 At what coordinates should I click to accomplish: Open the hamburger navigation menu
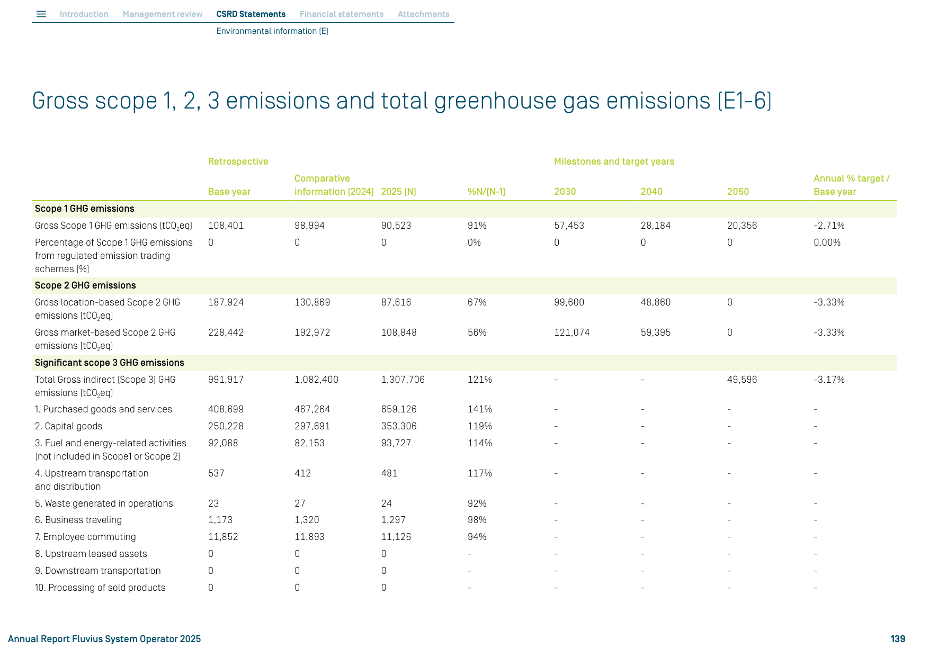[41, 14]
